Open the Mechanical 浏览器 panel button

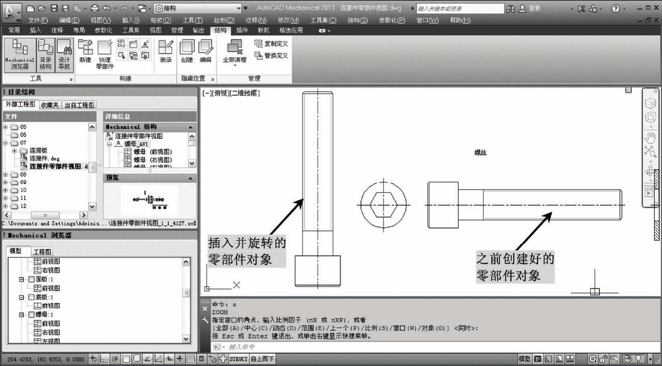coord(20,55)
